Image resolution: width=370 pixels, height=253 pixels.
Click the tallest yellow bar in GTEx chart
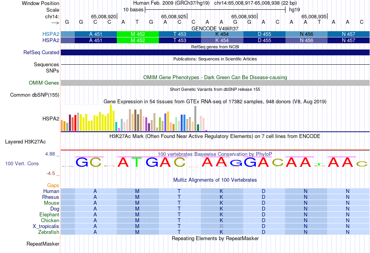[111, 118]
